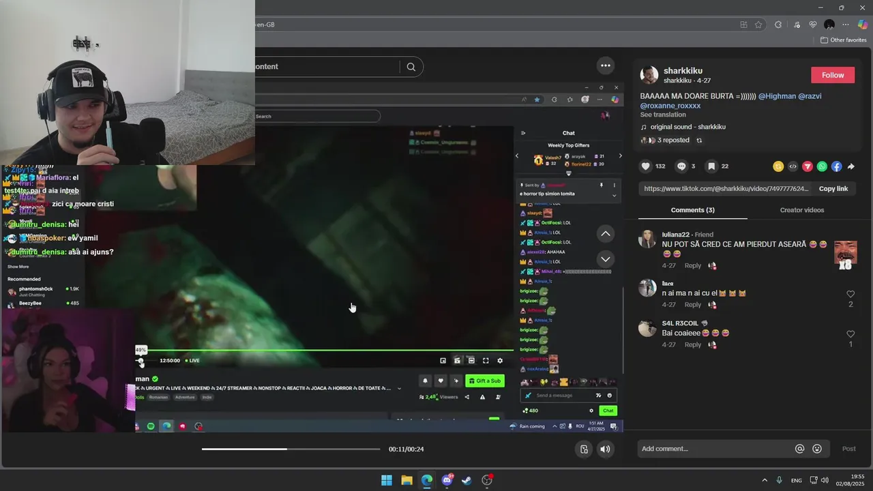Screen dimensions: 873x491
Task: Go to the previous video with up arrow
Action: pyautogui.click(x=606, y=234)
